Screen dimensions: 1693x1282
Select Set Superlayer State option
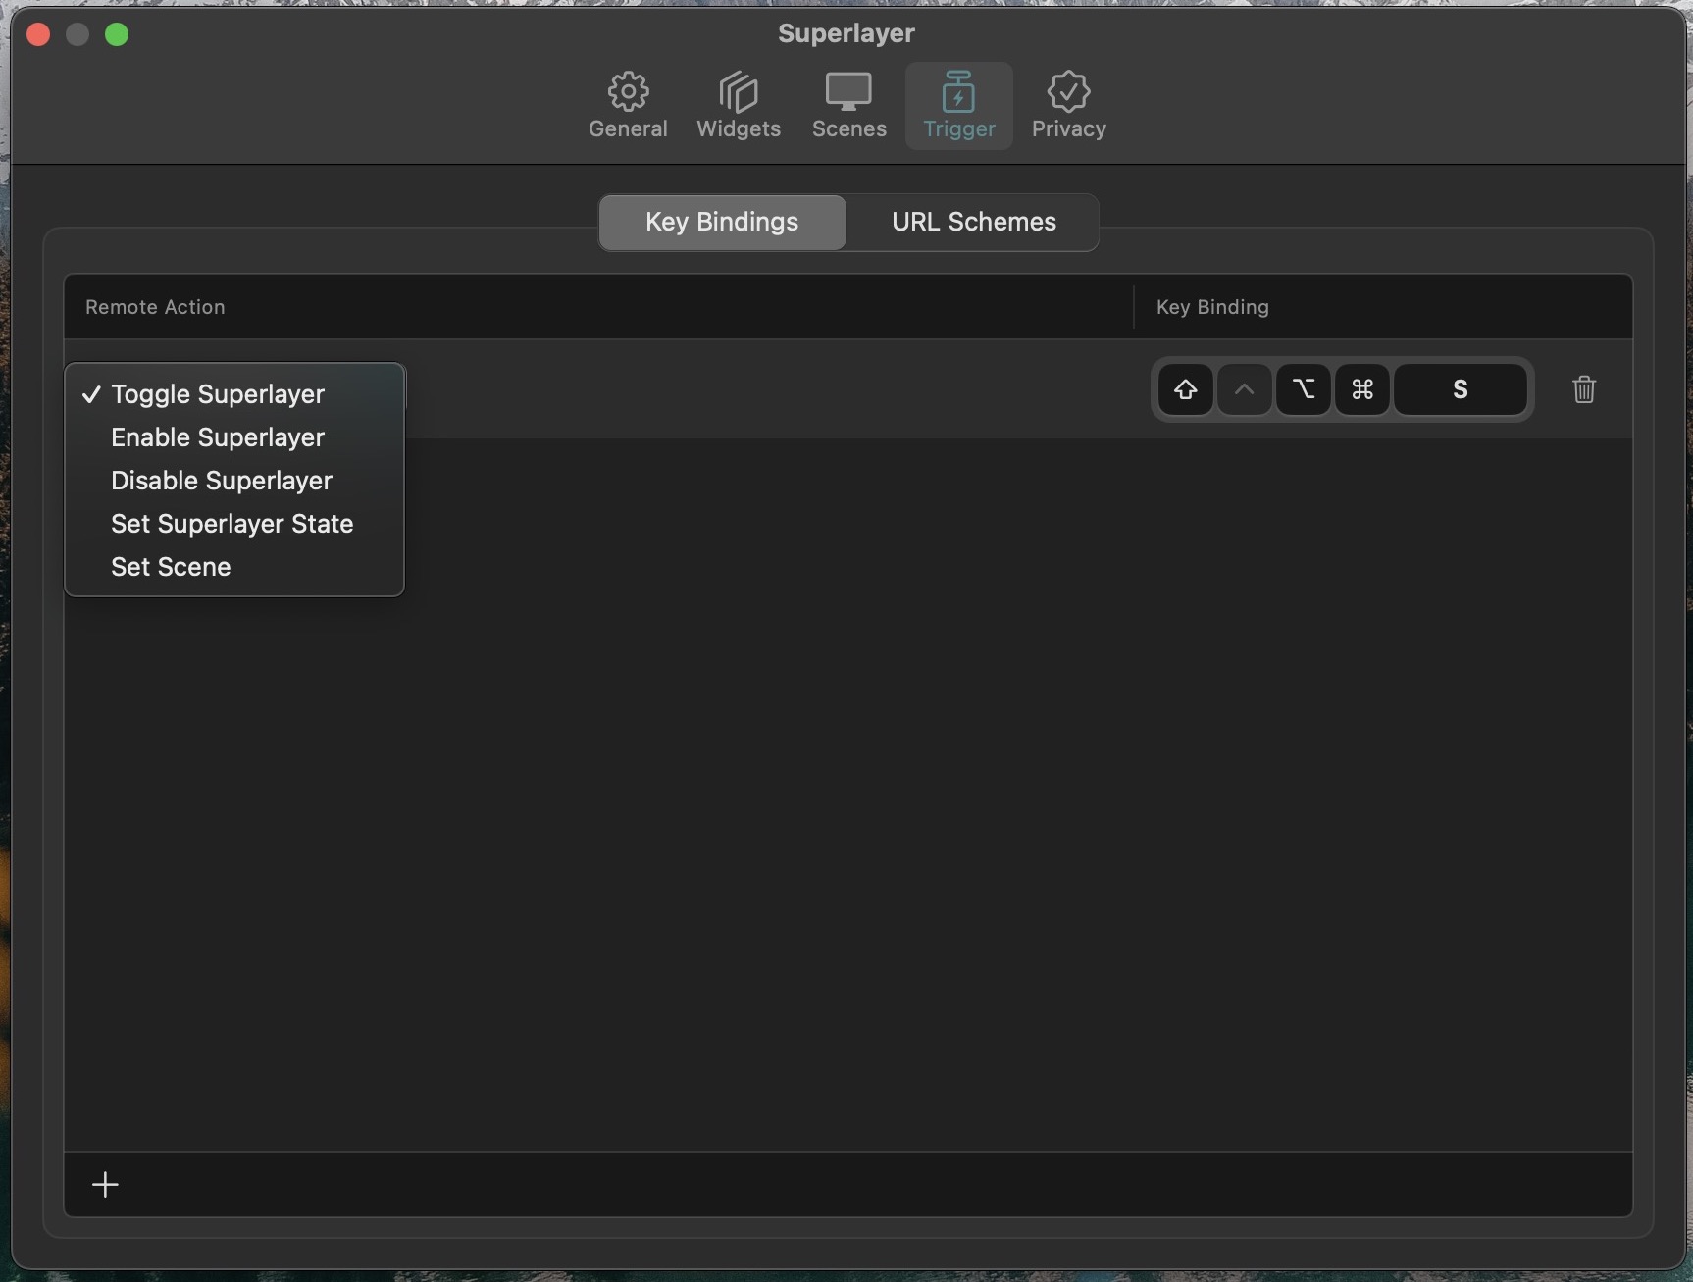point(231,524)
